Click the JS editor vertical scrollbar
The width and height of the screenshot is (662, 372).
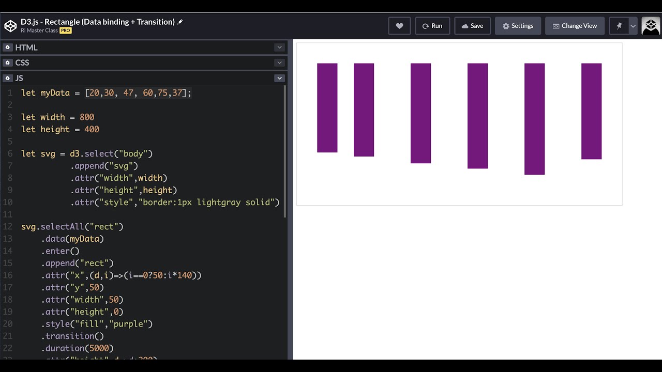tap(286, 151)
